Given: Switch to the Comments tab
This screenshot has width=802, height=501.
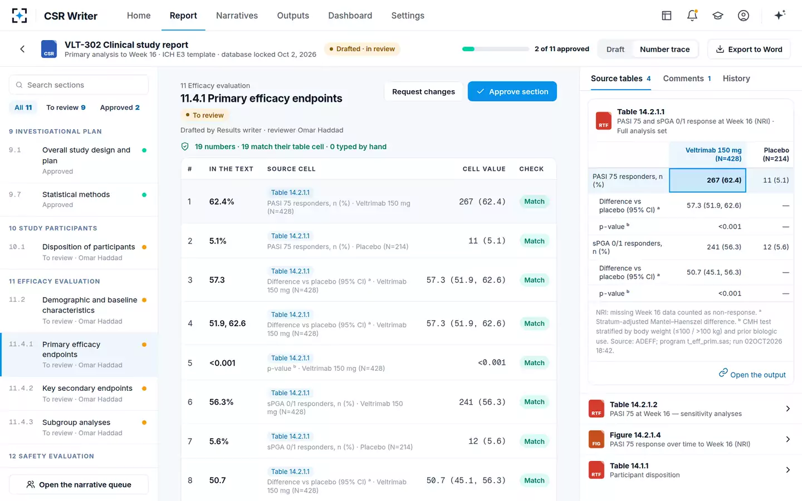Looking at the screenshot, I should click(687, 78).
